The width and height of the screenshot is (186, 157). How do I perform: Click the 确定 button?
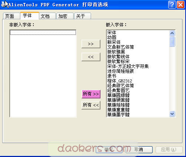(109, 150)
